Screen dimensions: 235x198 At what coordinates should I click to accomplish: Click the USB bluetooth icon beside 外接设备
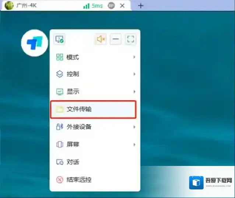tap(60, 127)
